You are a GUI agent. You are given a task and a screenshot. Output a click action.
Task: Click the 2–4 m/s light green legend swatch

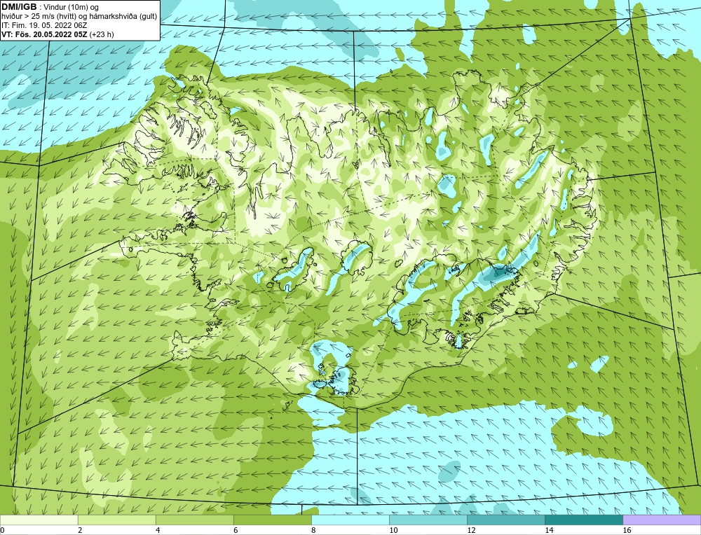click(x=116, y=520)
